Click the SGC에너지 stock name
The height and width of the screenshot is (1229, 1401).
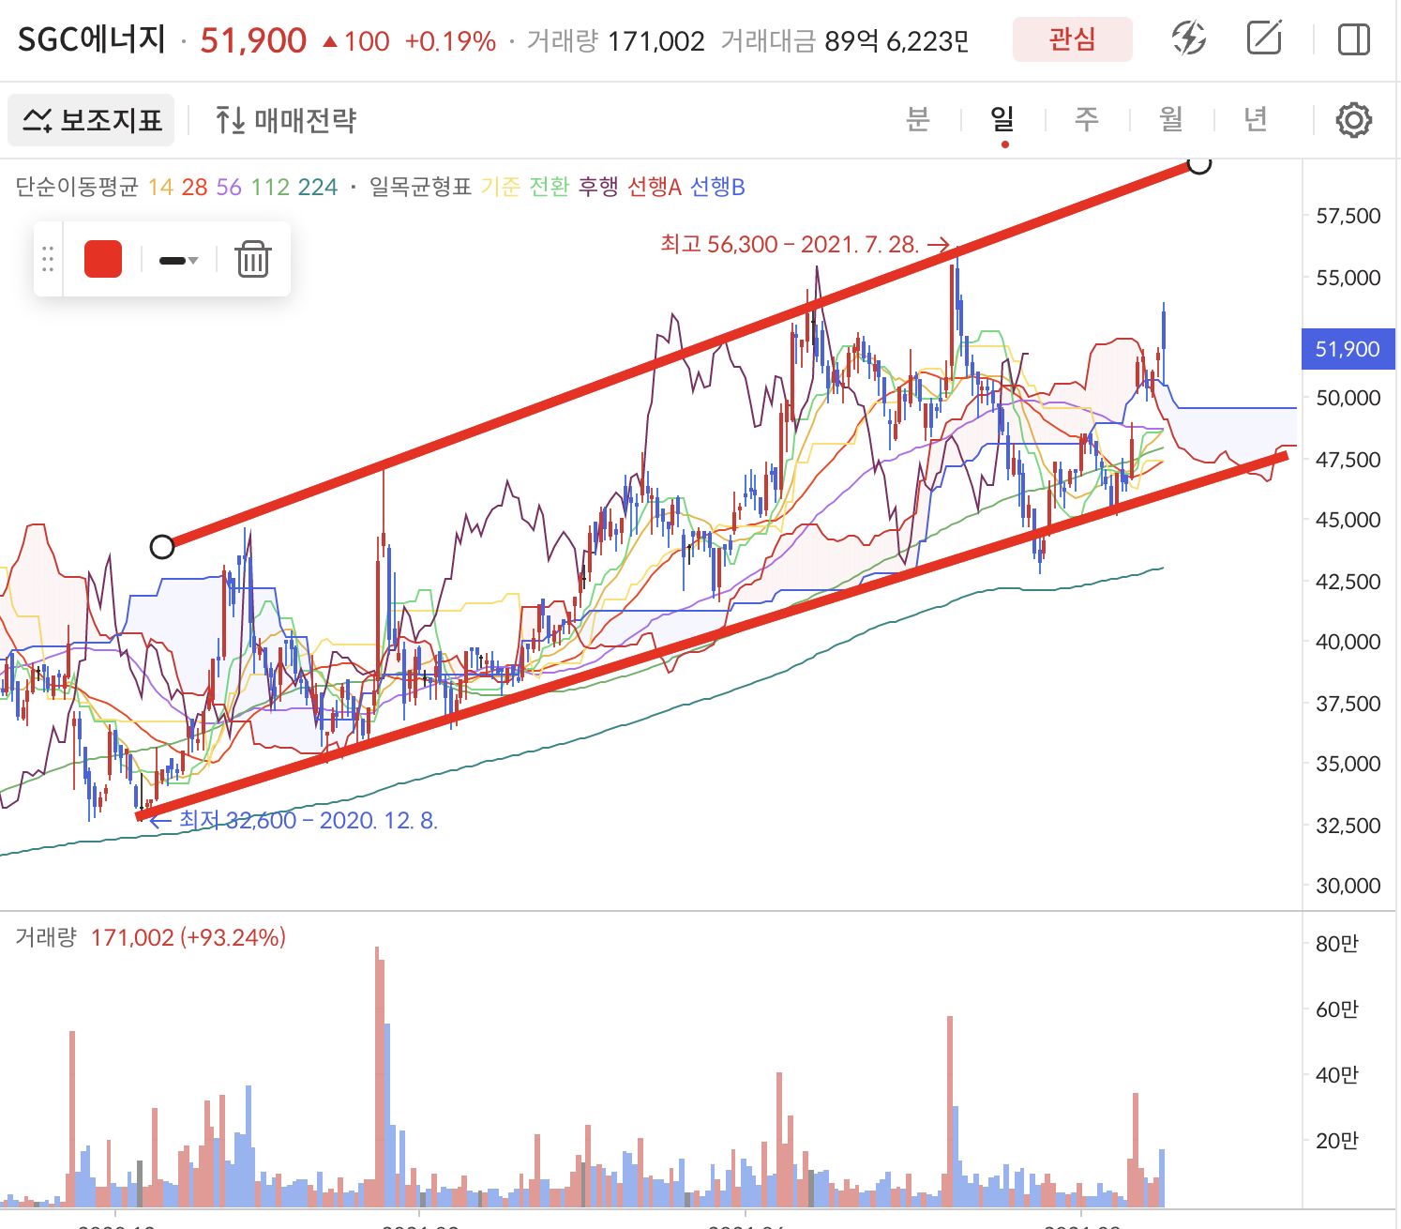[x=92, y=39]
